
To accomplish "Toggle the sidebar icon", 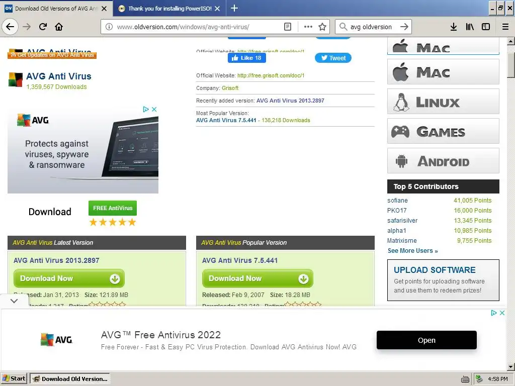I will click(x=486, y=27).
